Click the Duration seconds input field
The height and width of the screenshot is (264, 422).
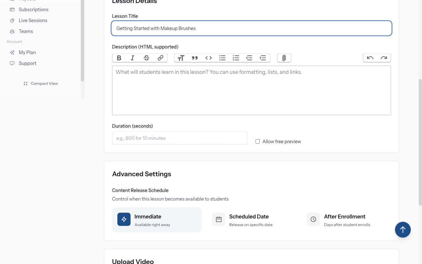click(x=180, y=138)
